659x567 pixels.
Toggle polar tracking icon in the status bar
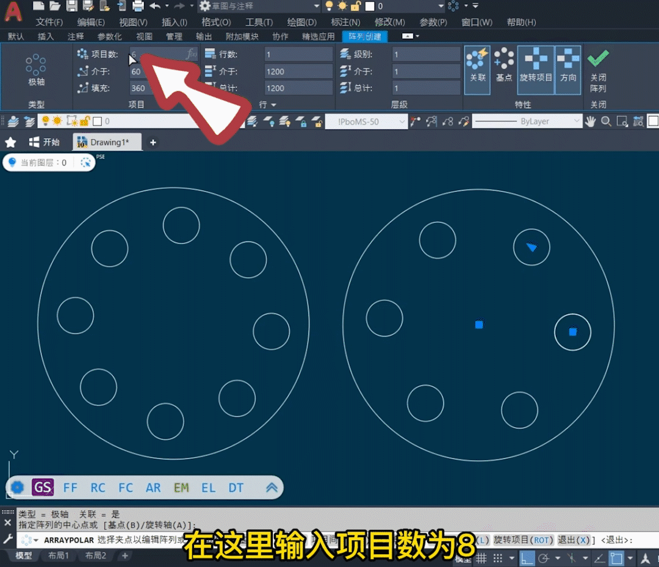[x=544, y=558]
